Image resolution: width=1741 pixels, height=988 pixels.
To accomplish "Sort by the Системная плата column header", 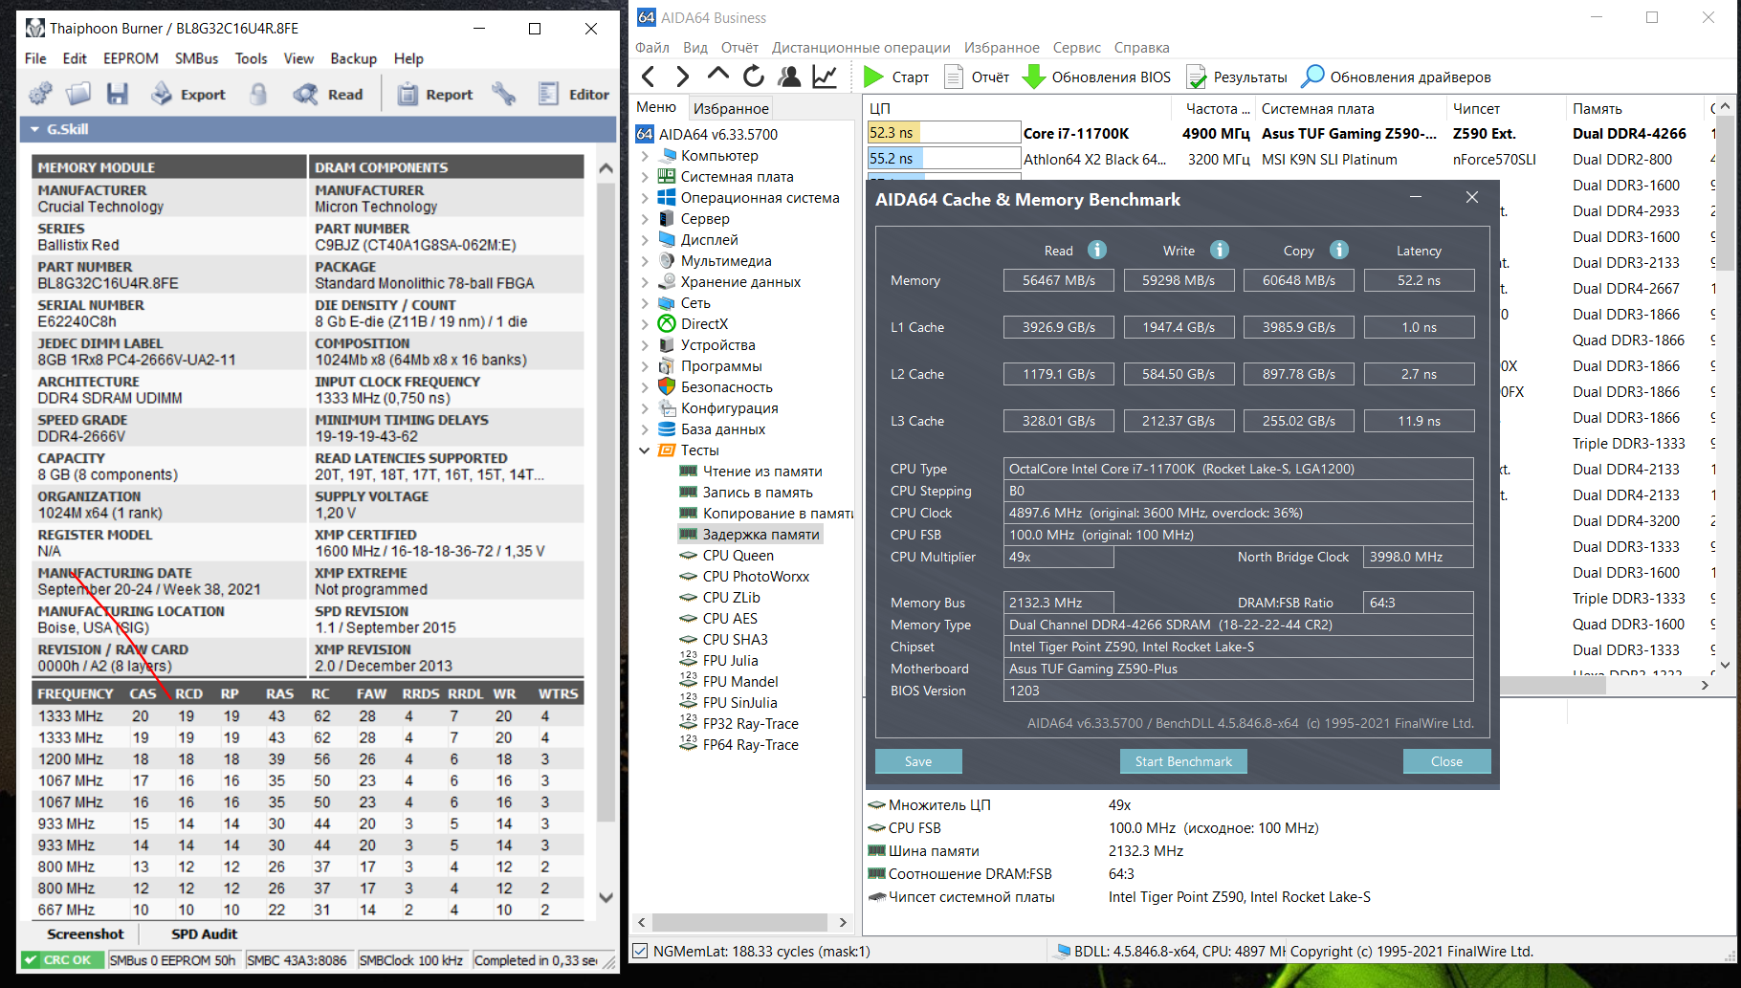I will coord(1351,108).
